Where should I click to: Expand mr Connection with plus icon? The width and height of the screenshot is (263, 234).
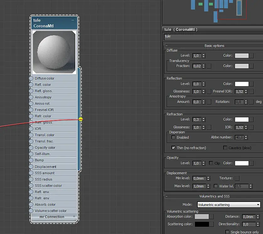coord(74,216)
